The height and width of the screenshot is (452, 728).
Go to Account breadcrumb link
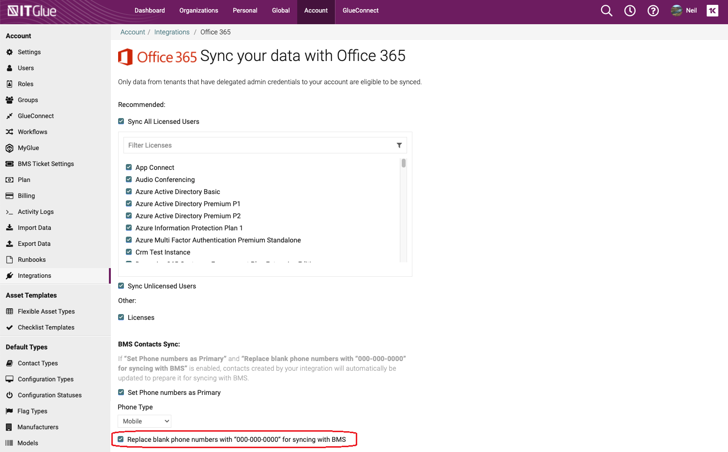coord(133,32)
